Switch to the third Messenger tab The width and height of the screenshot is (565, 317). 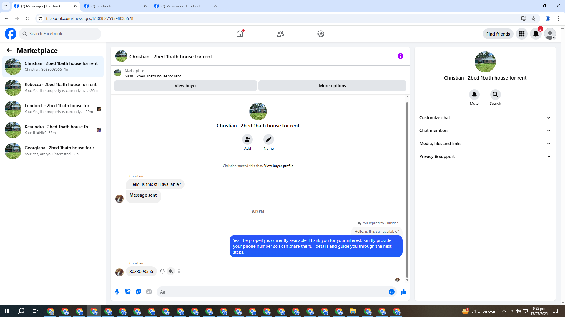(185, 6)
